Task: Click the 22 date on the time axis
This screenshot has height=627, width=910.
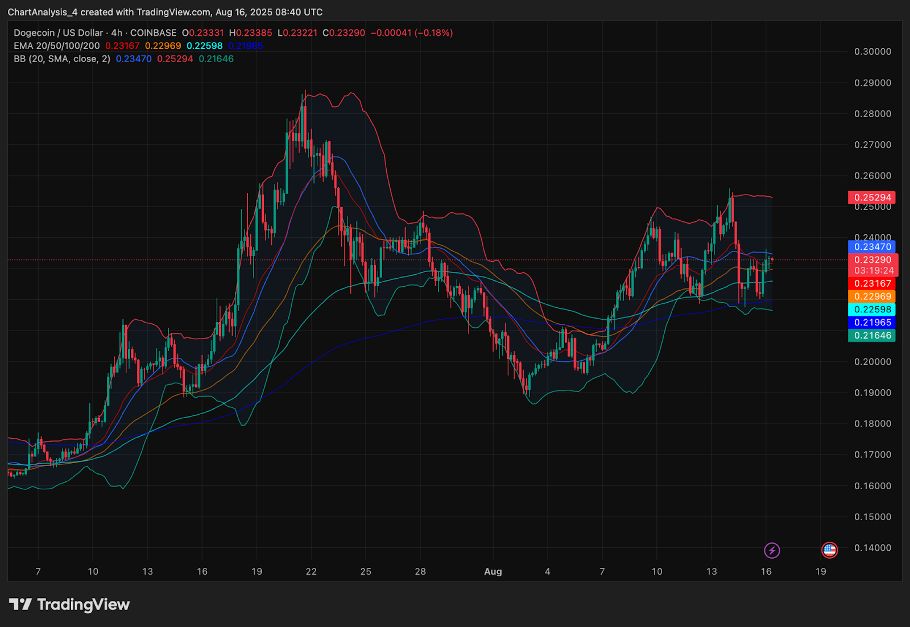Action: [x=311, y=572]
